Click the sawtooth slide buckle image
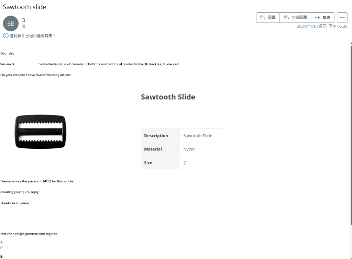This screenshot has height=259, width=352. [41, 132]
